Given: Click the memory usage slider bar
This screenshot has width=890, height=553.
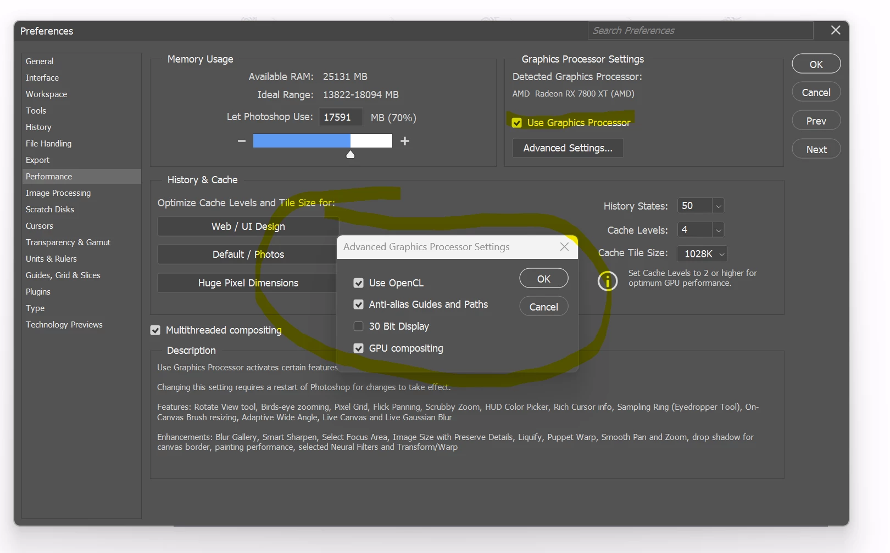Looking at the screenshot, I should click(322, 141).
